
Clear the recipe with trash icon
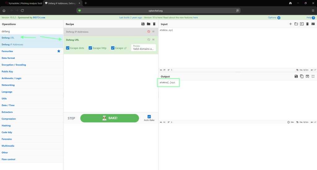(x=154, y=24)
